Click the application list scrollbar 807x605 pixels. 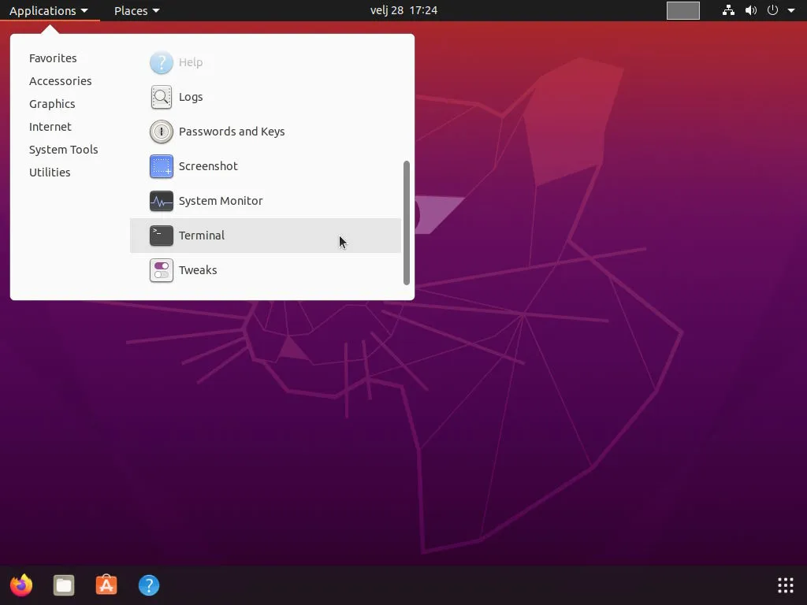[407, 222]
